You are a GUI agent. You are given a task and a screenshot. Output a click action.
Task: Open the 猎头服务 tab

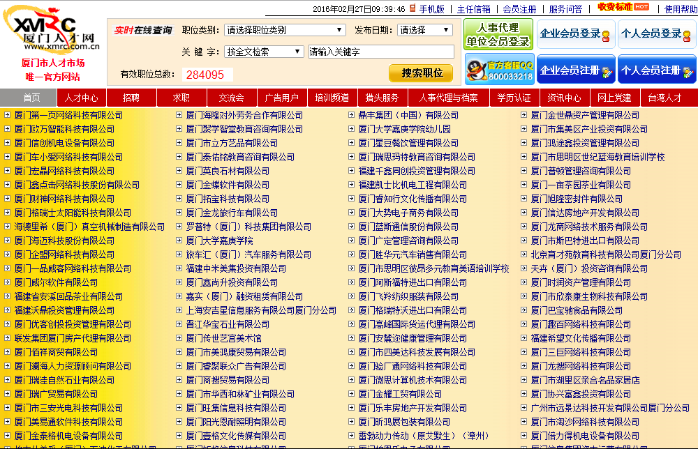click(382, 98)
